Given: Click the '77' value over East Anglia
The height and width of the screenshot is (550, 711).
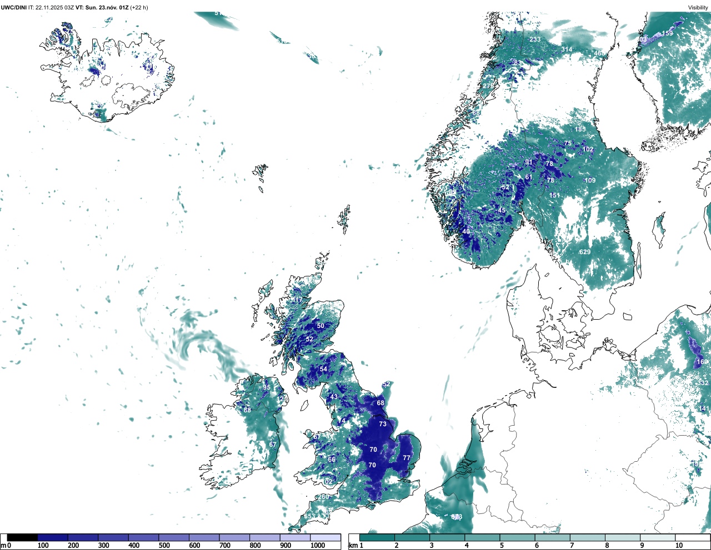Looking at the screenshot, I should pos(407,458).
